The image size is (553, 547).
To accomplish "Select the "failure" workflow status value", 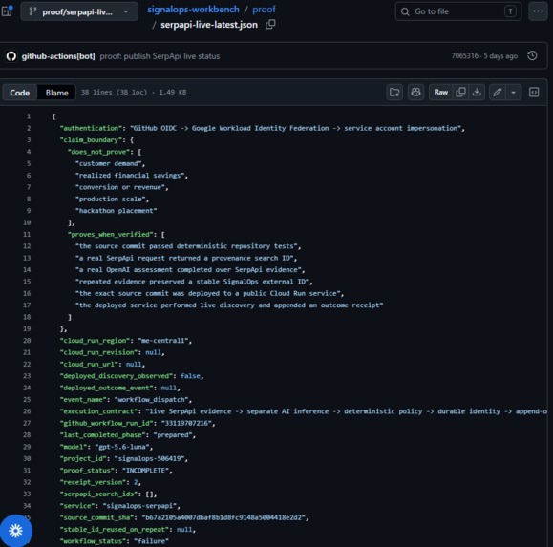I will 151,541.
